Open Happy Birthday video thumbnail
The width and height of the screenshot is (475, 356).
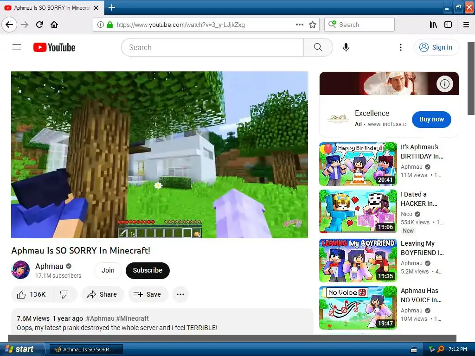tap(358, 164)
